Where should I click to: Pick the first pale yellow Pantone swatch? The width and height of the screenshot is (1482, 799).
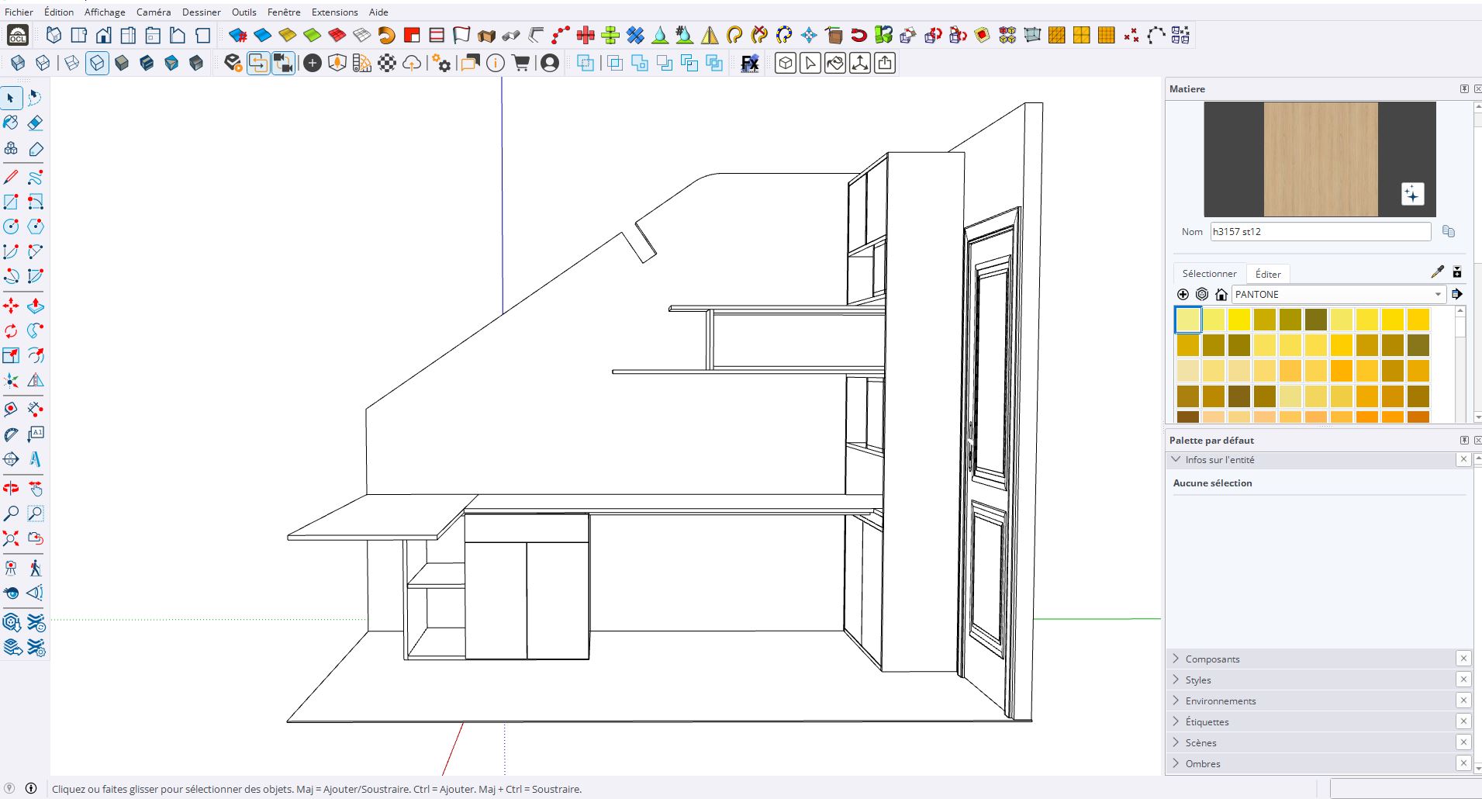[1188, 320]
